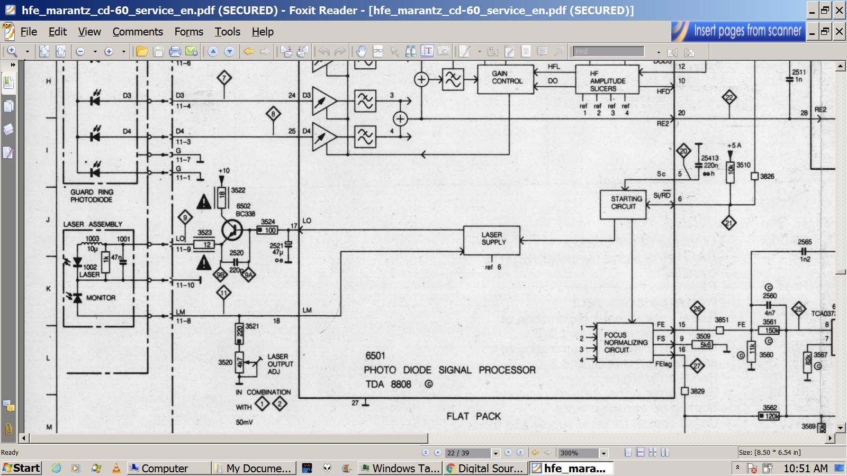Click Insert pages from scanner banner

[x=738, y=31]
